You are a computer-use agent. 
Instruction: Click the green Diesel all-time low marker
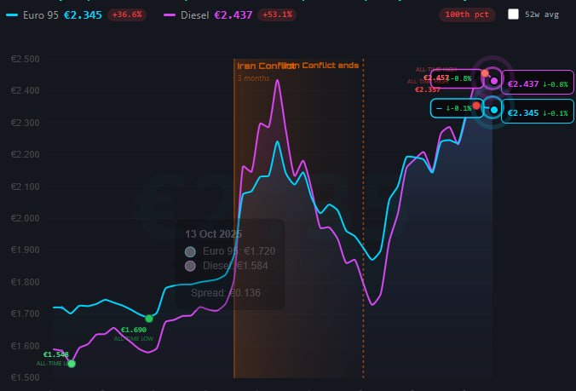pos(72,364)
